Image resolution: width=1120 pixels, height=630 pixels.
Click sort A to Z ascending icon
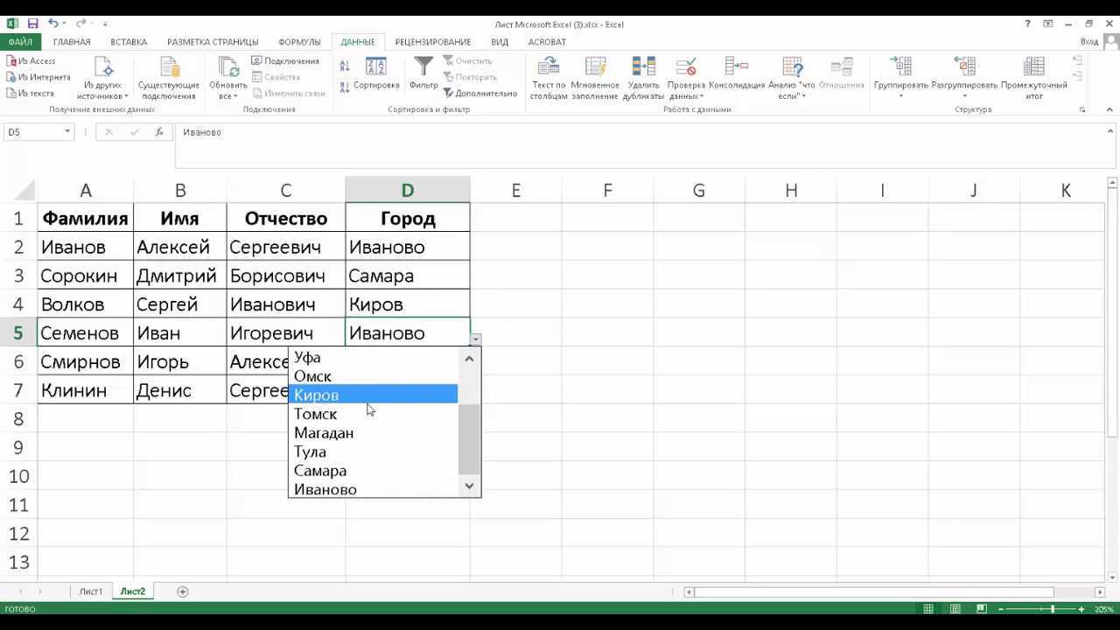pos(345,66)
